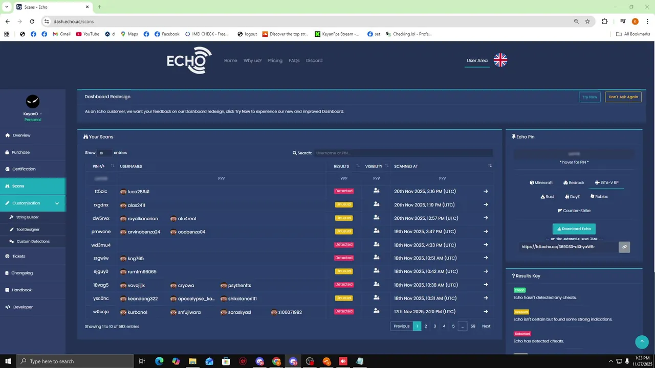
Task: Copy automatic scan link button
Action: (624, 247)
